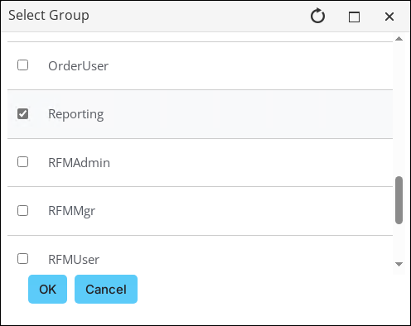Select the RFMUser checkbox
411x326 pixels.
22,259
